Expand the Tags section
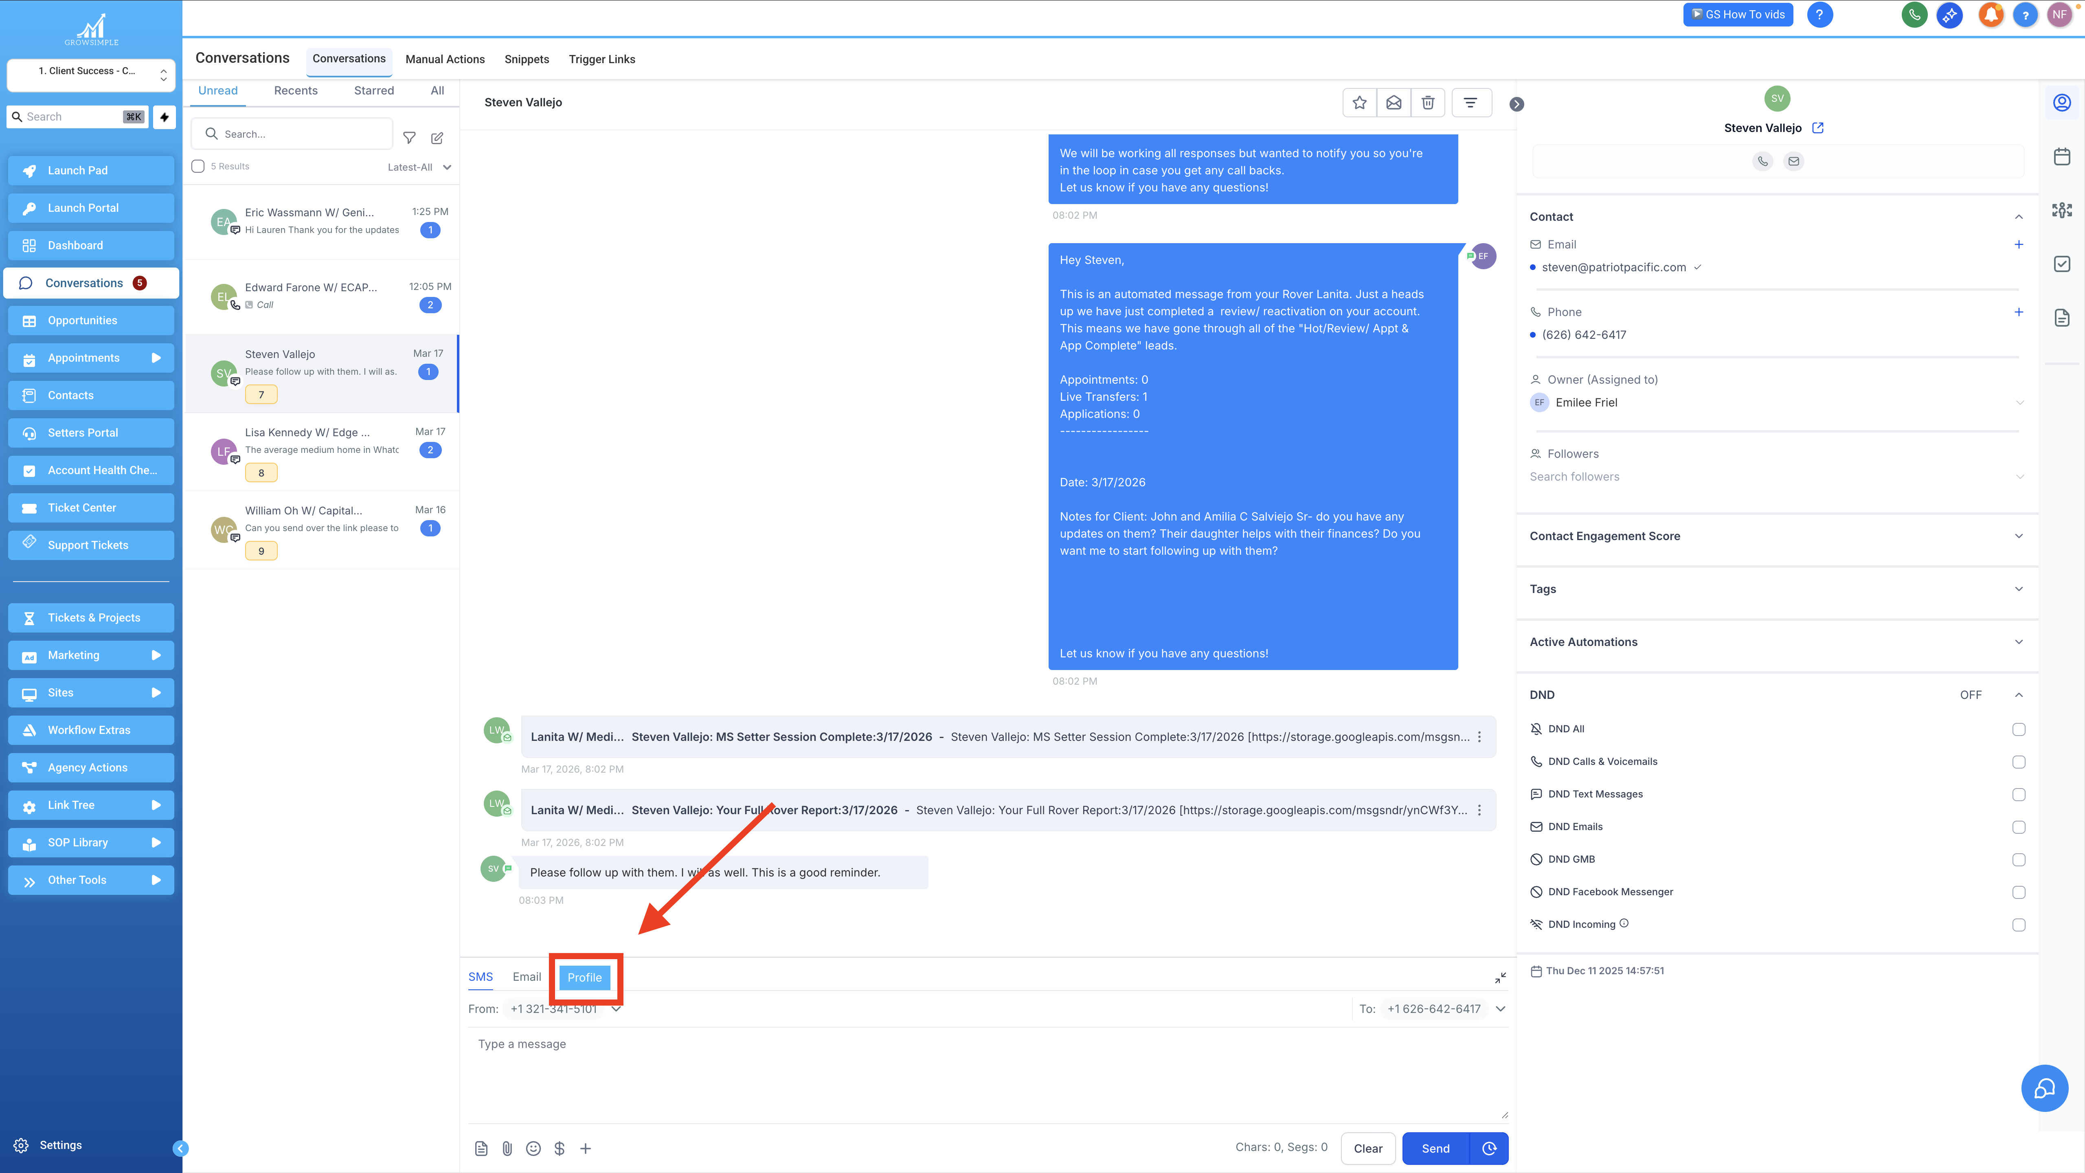 pos(2019,589)
